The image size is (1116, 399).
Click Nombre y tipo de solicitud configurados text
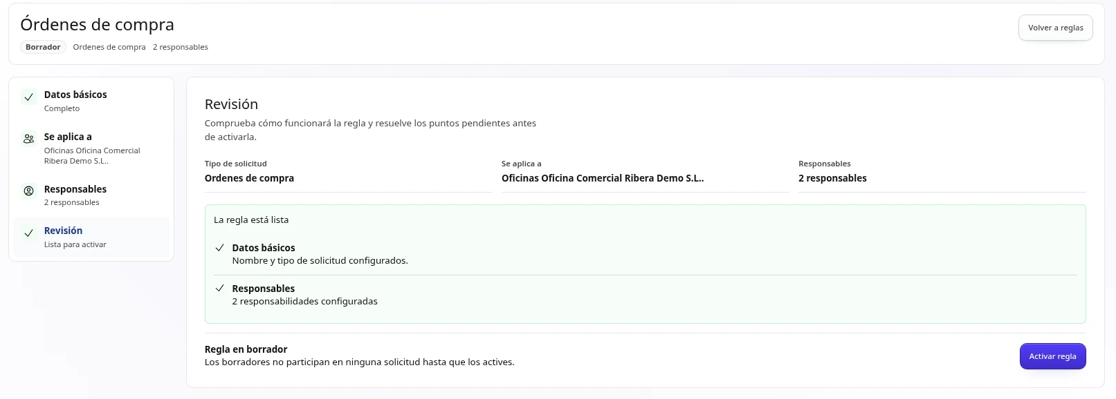point(320,261)
